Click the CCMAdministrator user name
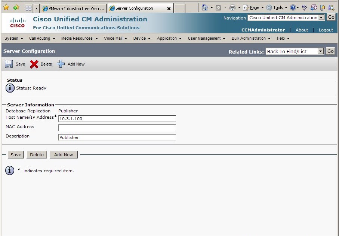The image size is (339, 236). tap(263, 30)
